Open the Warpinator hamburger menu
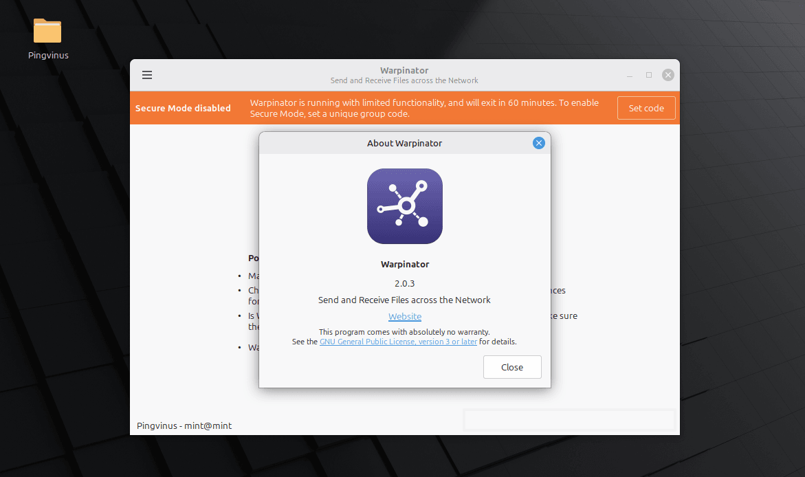The height and width of the screenshot is (477, 805). pos(147,75)
